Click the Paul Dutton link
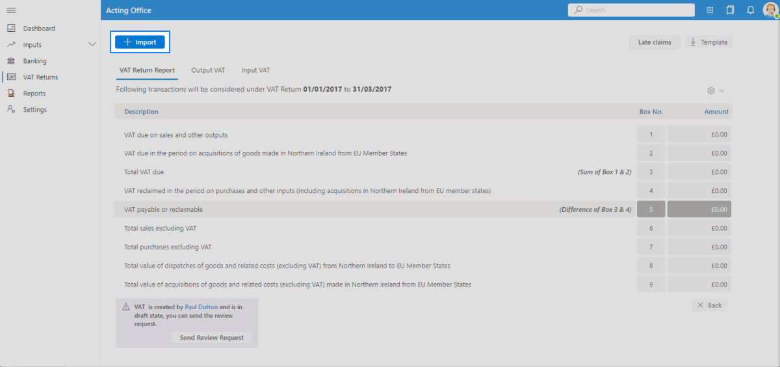The image size is (780, 367). click(201, 307)
